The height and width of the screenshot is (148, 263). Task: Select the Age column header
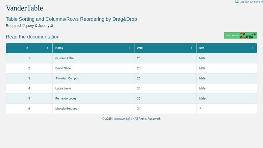click(x=140, y=48)
